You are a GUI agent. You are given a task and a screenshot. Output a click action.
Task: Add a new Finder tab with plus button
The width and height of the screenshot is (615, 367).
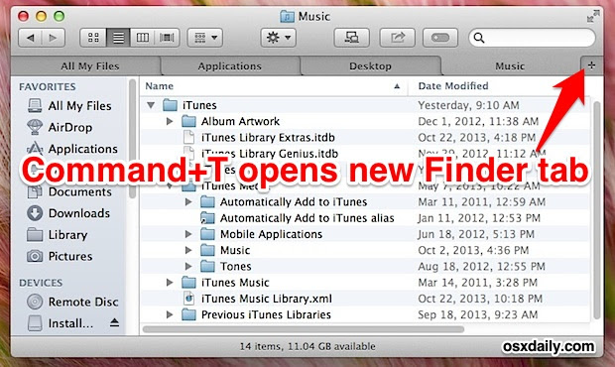[x=591, y=65]
